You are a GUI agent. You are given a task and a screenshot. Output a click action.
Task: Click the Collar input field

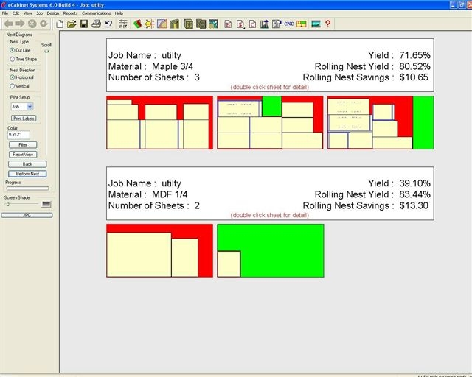(x=18, y=135)
